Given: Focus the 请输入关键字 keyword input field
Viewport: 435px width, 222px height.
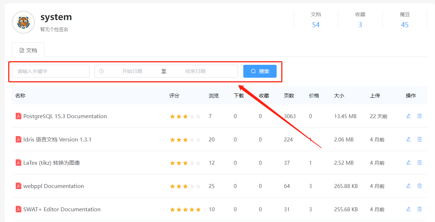Looking at the screenshot, I should [51, 71].
